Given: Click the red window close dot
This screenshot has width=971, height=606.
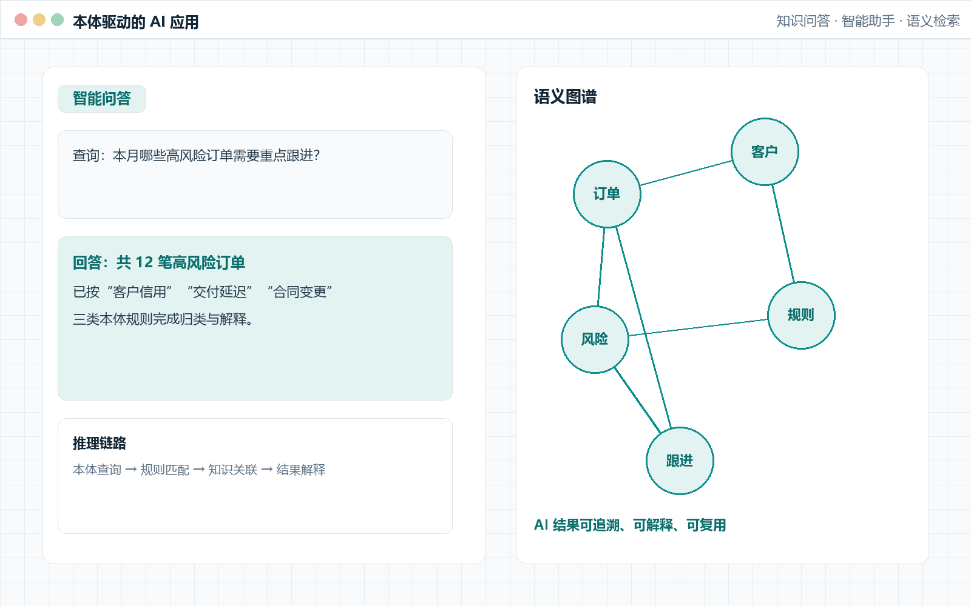Looking at the screenshot, I should 21,20.
